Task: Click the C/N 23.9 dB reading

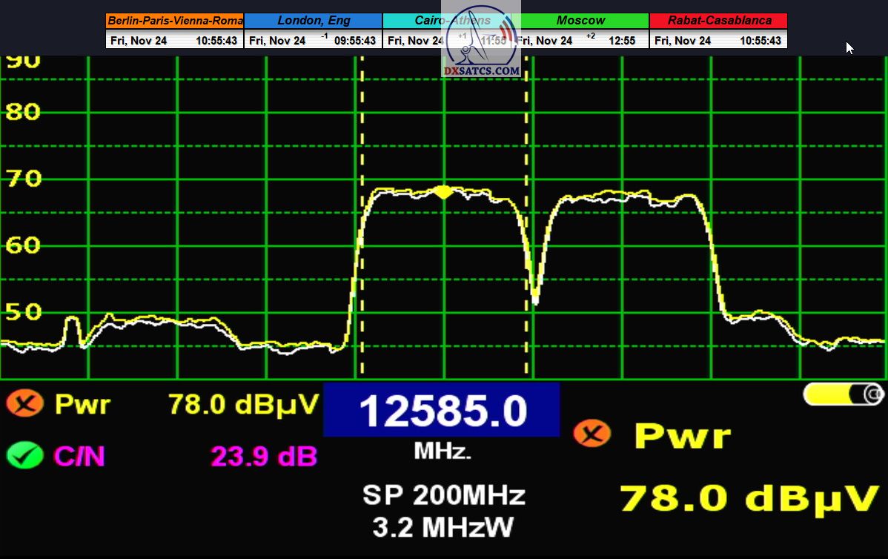Action: pyautogui.click(x=263, y=457)
